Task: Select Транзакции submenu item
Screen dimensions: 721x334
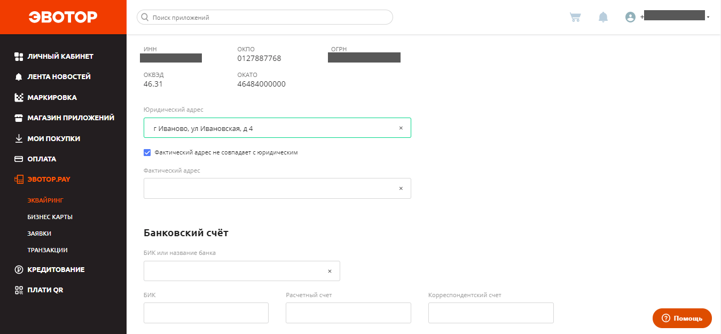Action: coord(47,250)
